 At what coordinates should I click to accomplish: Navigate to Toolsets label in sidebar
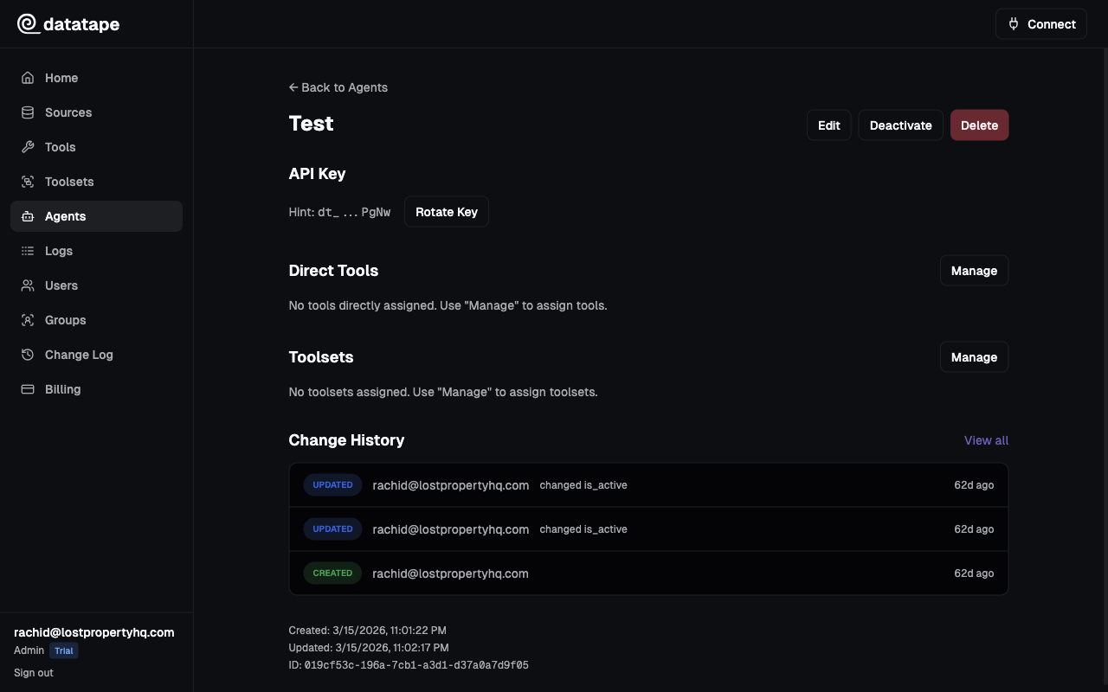69,182
